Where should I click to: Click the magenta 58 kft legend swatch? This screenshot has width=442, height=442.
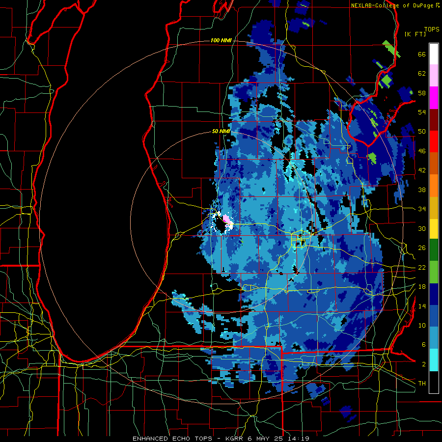[434, 98]
